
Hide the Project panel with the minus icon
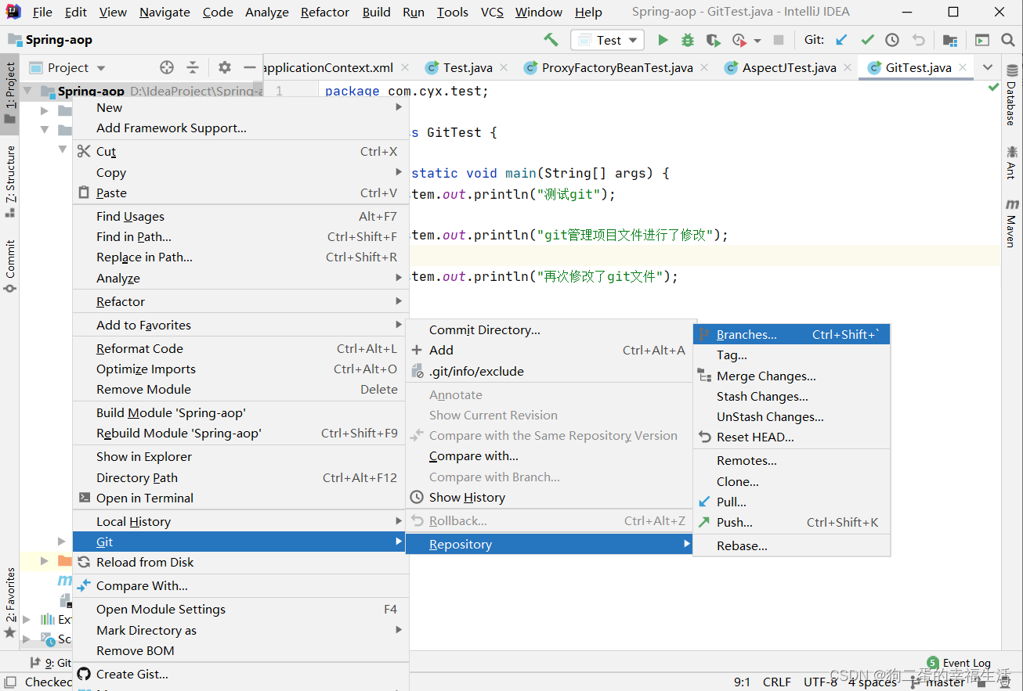[x=250, y=67]
